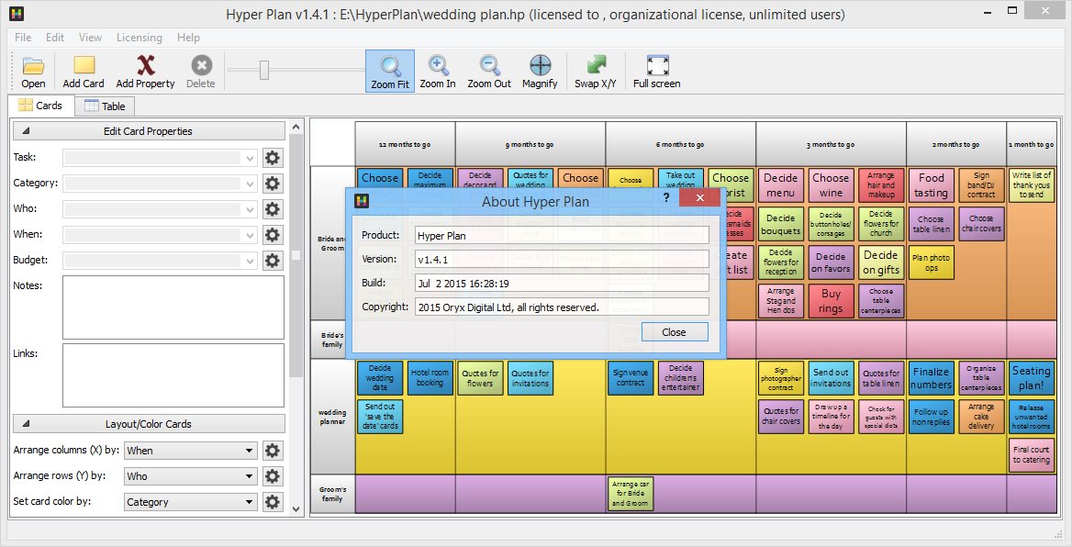This screenshot has width=1072, height=547.
Task: Open the Help menu
Action: coord(189,38)
